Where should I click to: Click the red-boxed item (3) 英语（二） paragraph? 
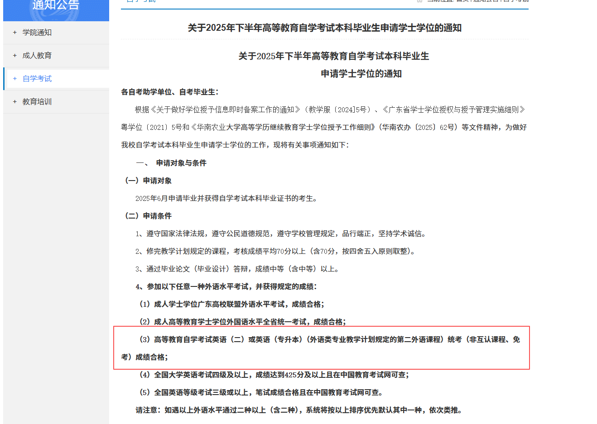coord(321,348)
